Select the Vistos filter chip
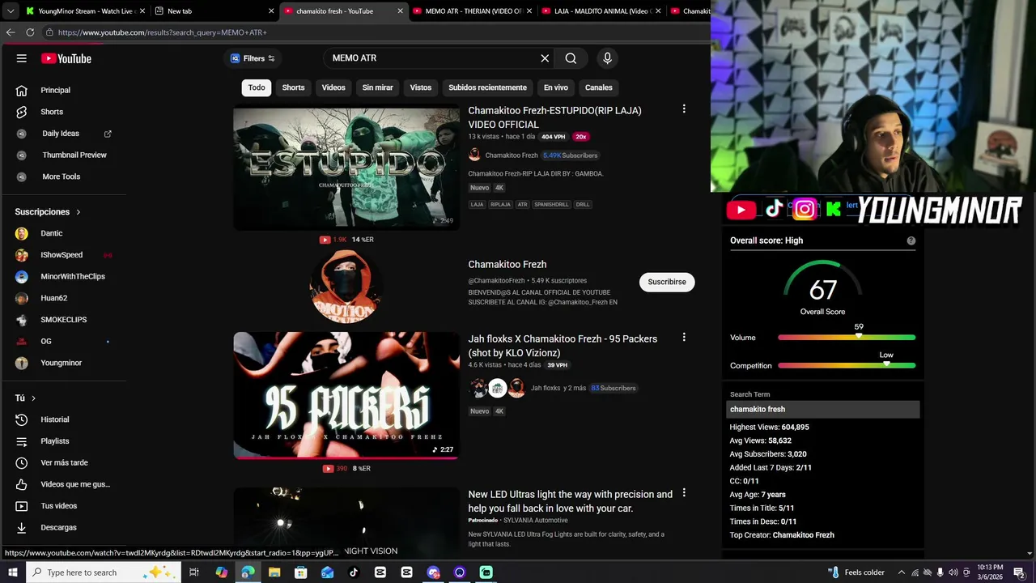 421,87
